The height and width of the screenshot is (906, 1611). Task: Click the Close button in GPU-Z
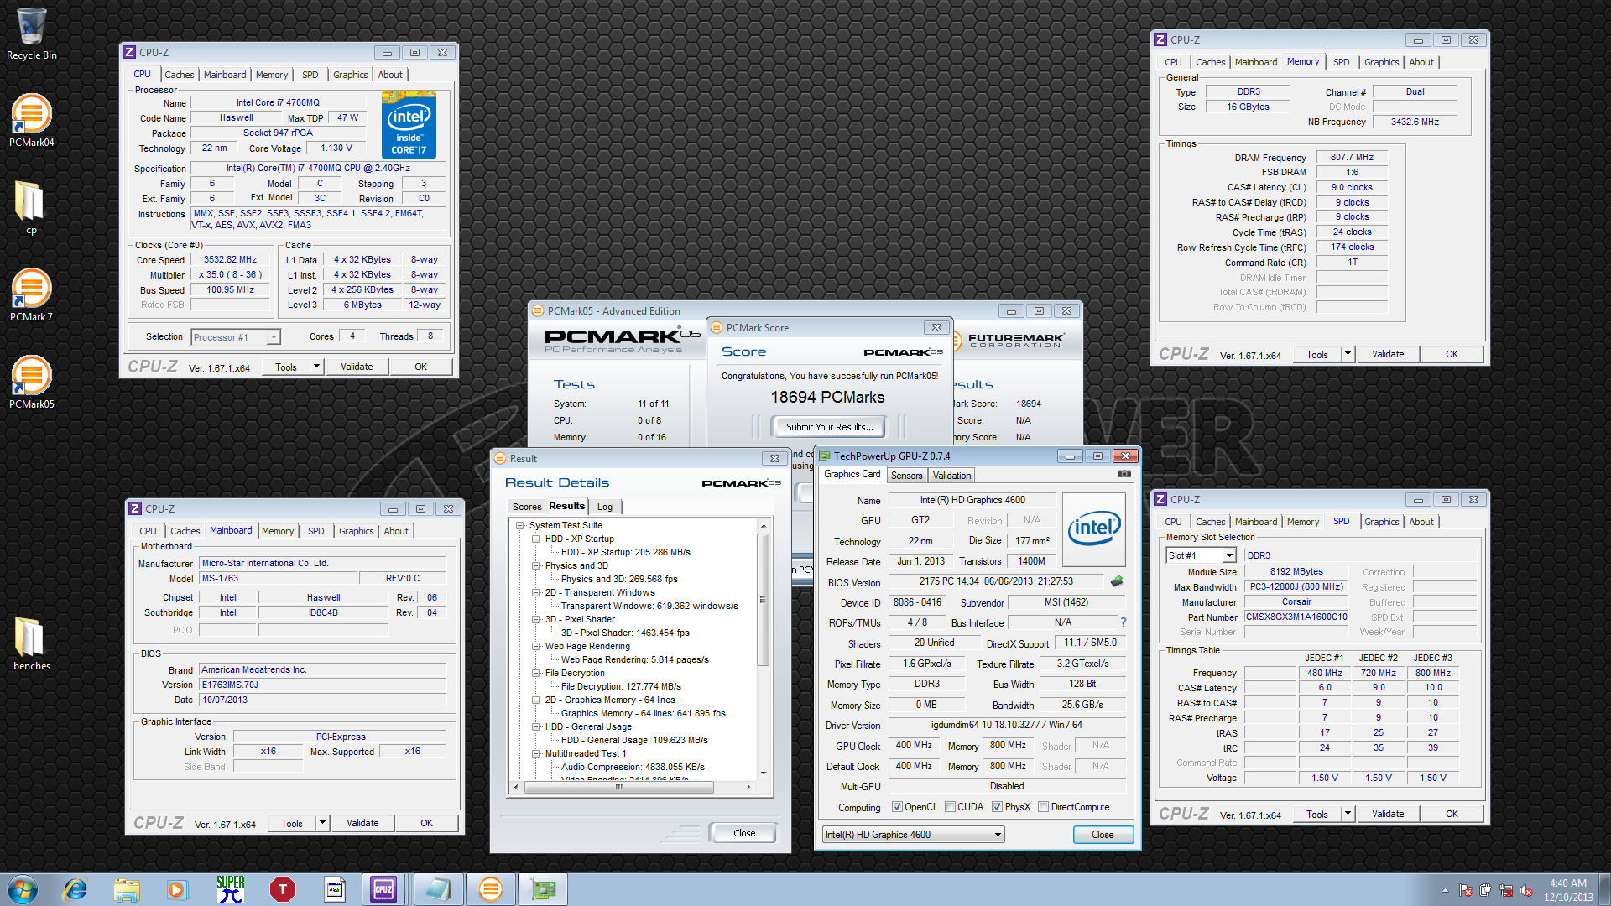click(1103, 835)
